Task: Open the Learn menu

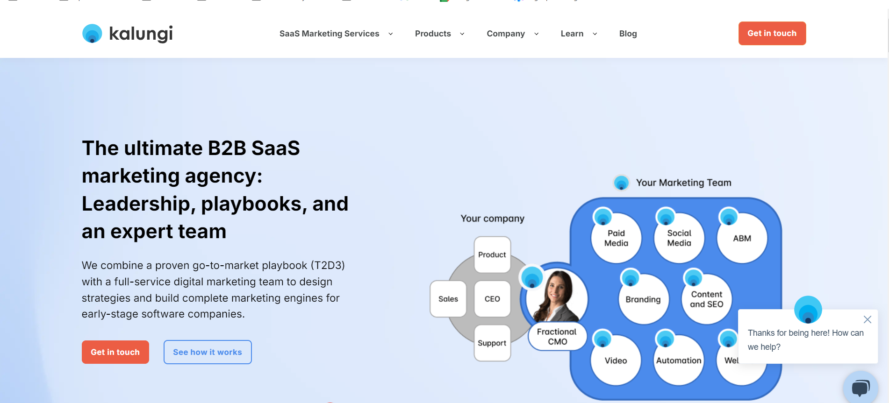Action: click(x=572, y=34)
